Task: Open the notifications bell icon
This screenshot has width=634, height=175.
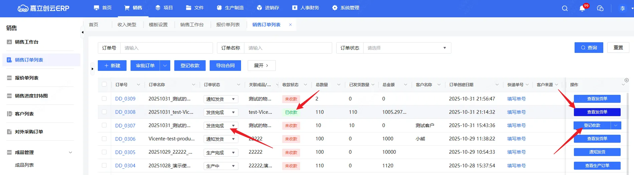Action: click(x=582, y=8)
